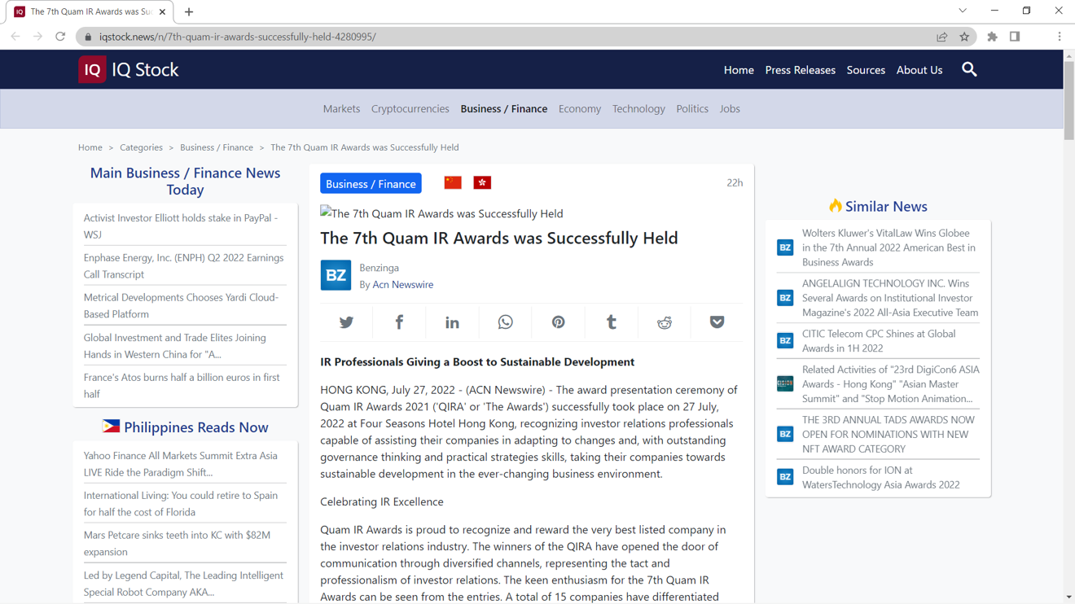Click blue Business / Finance badge
Viewport: 1075px width, 604px height.
(371, 183)
